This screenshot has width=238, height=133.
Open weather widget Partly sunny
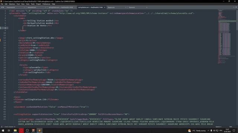[197, 130]
